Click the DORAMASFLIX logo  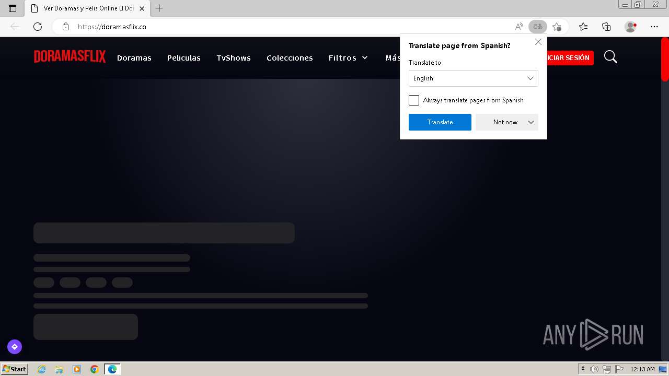point(70,57)
